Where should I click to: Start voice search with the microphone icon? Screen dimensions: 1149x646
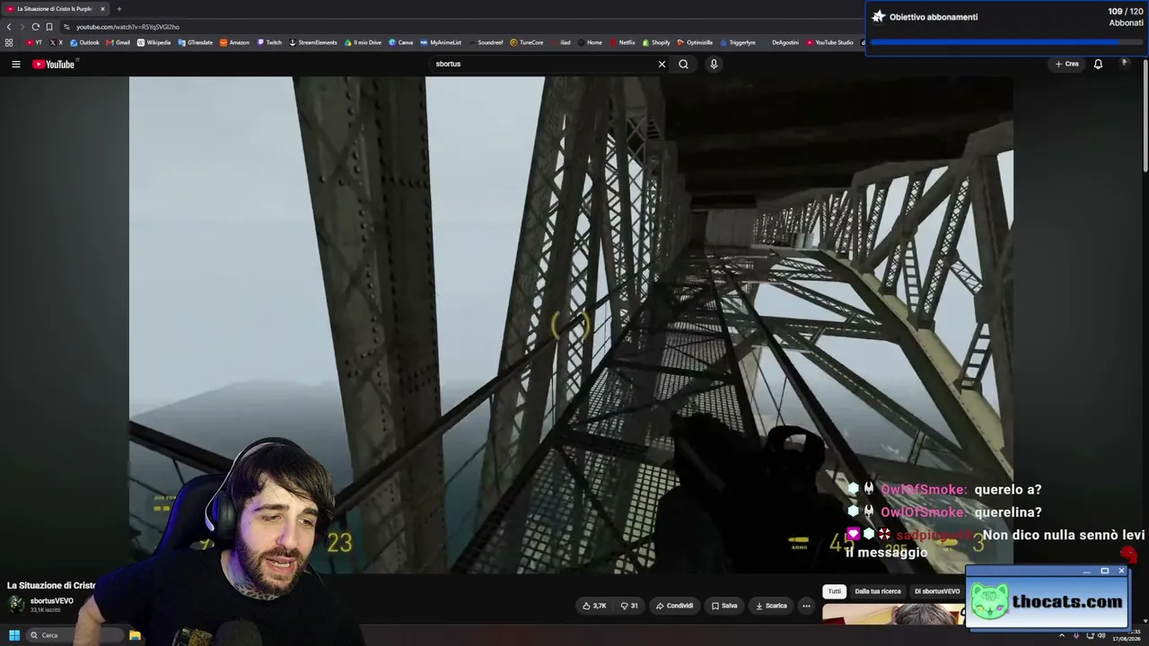[x=714, y=64]
